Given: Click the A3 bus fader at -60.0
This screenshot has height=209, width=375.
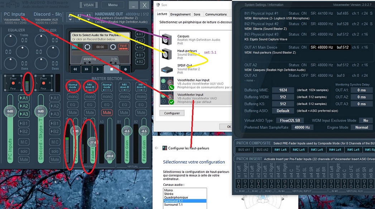Looking at the screenshot, I should click(x=110, y=156).
